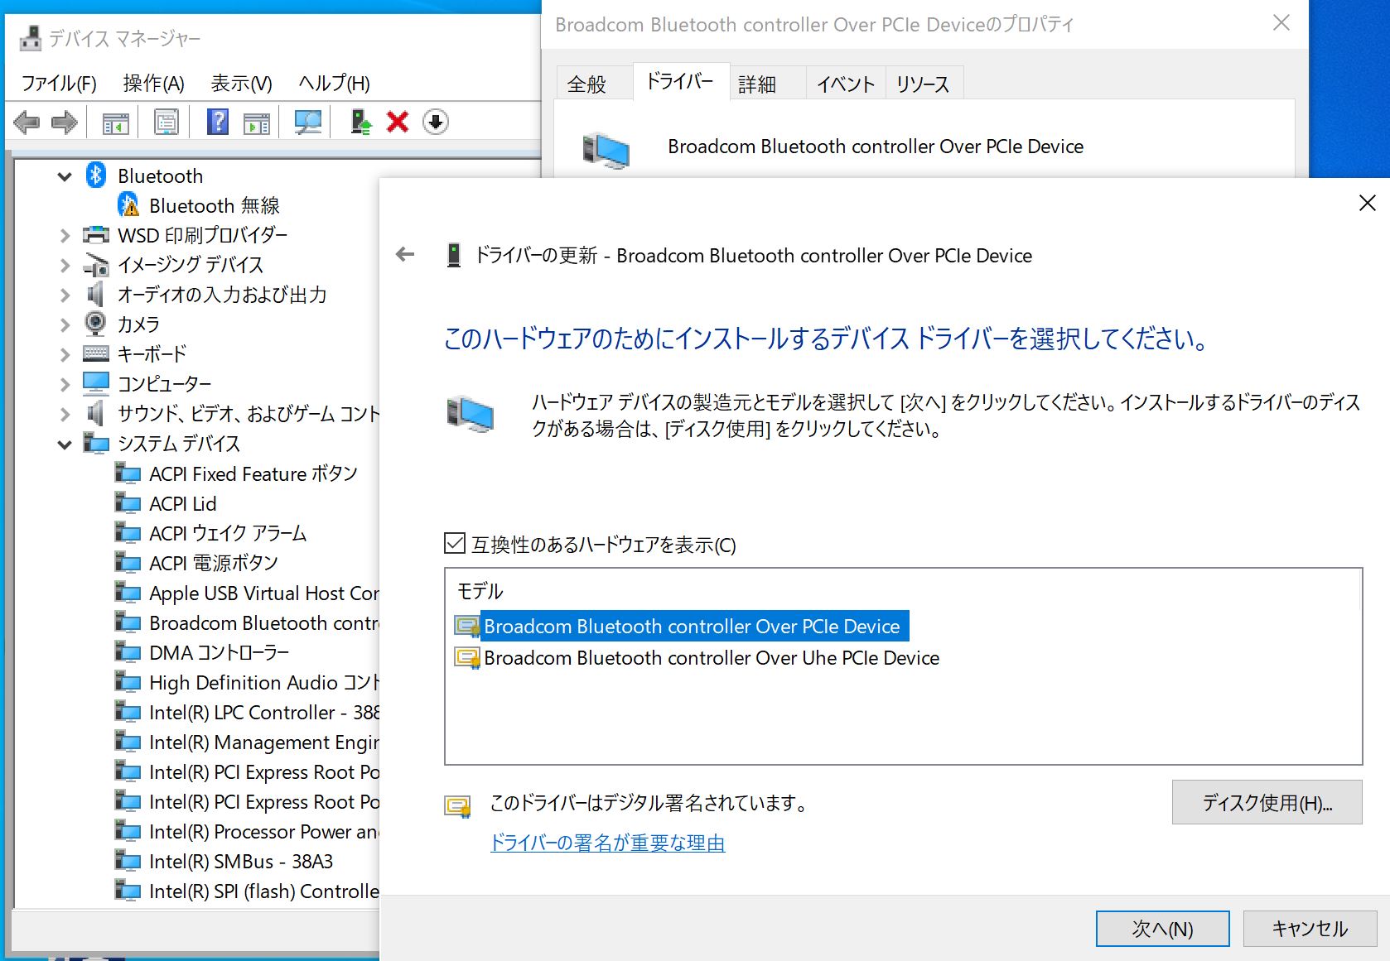Click the update device driver toolbar icon
Viewport: 1390px width, 961px height.
(x=360, y=123)
